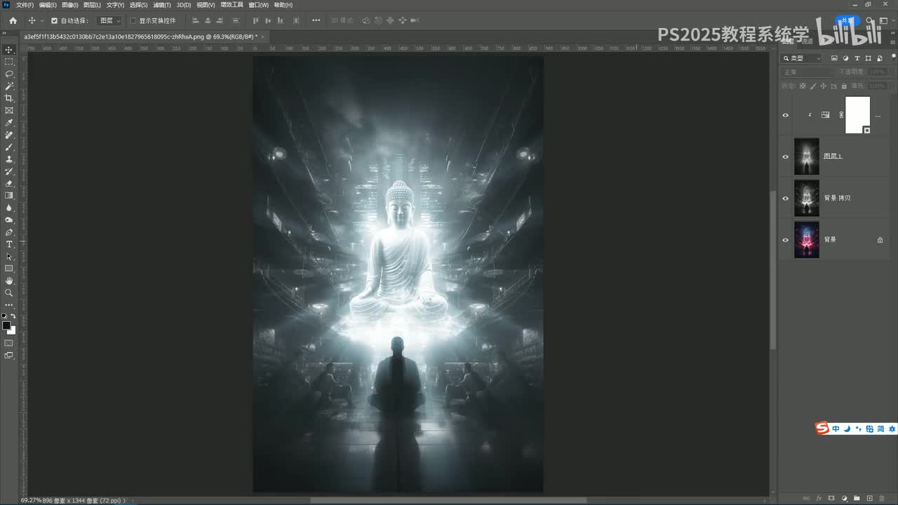Image resolution: width=898 pixels, height=505 pixels.
Task: Select the Crop tool
Action: click(x=9, y=98)
